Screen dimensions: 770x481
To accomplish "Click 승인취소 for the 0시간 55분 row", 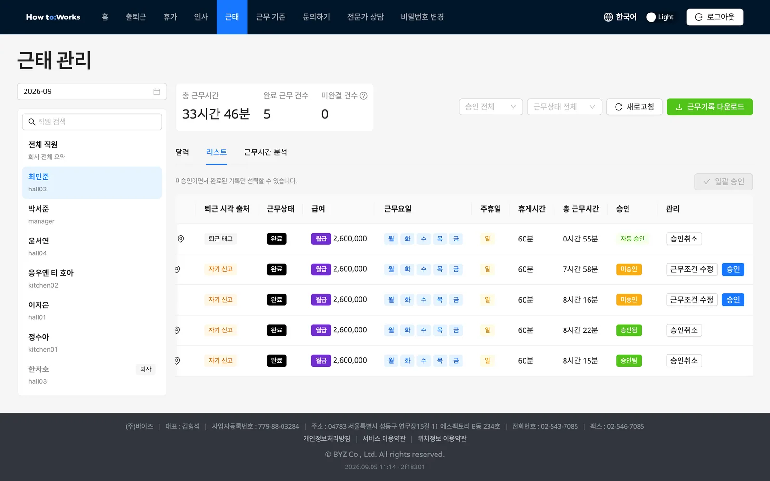I will (x=684, y=239).
